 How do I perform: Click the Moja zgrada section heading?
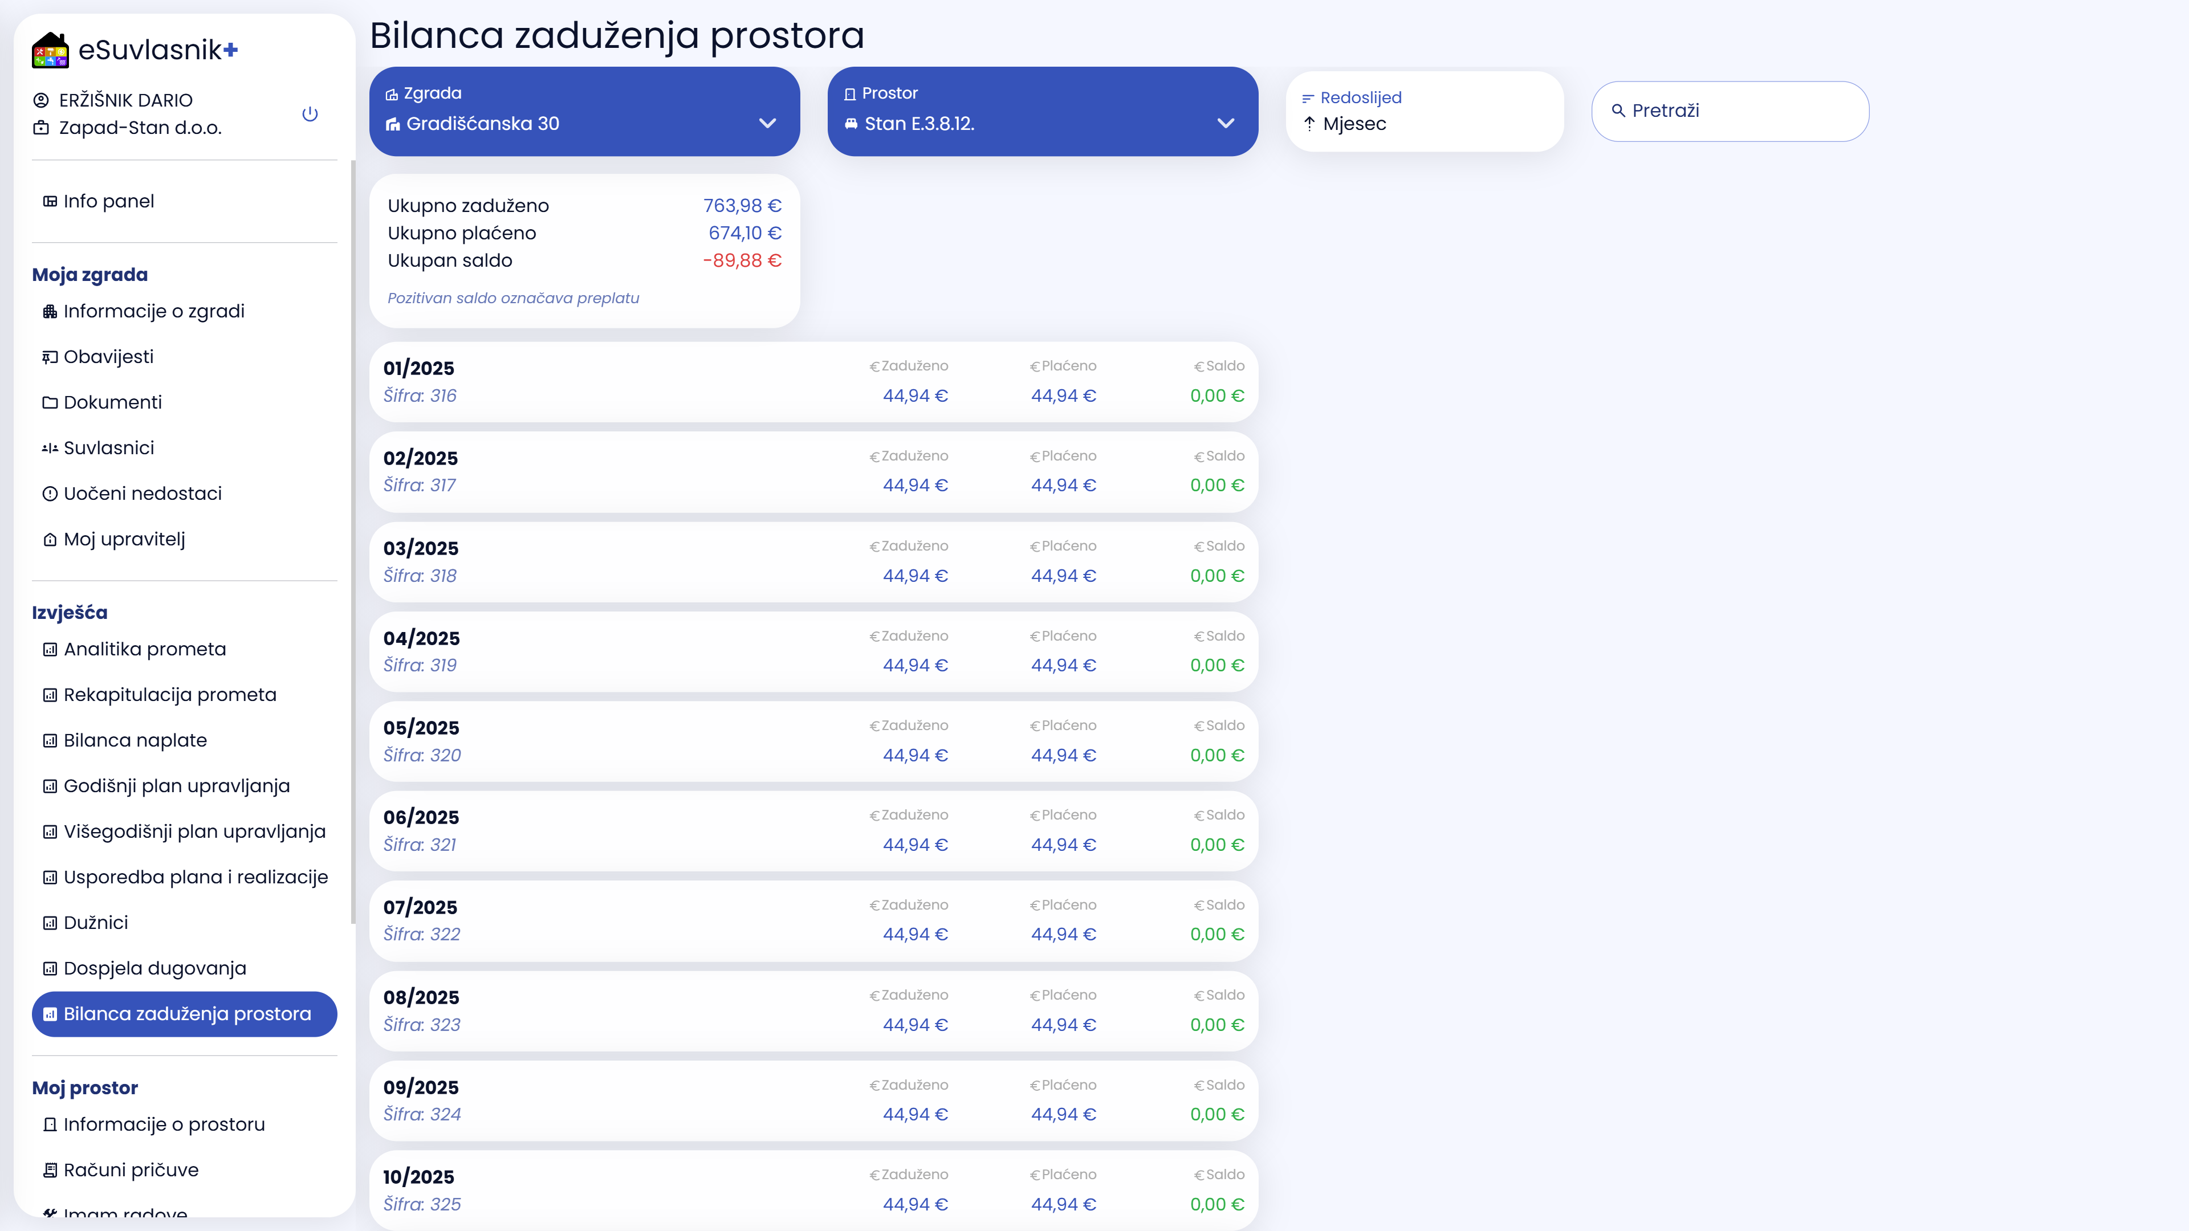point(90,275)
